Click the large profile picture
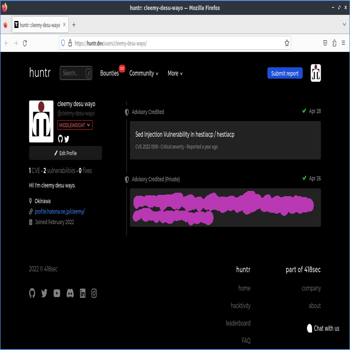 [x=42, y=121]
